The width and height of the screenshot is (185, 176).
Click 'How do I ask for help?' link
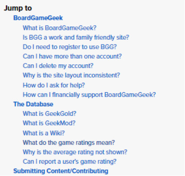coord(54,85)
